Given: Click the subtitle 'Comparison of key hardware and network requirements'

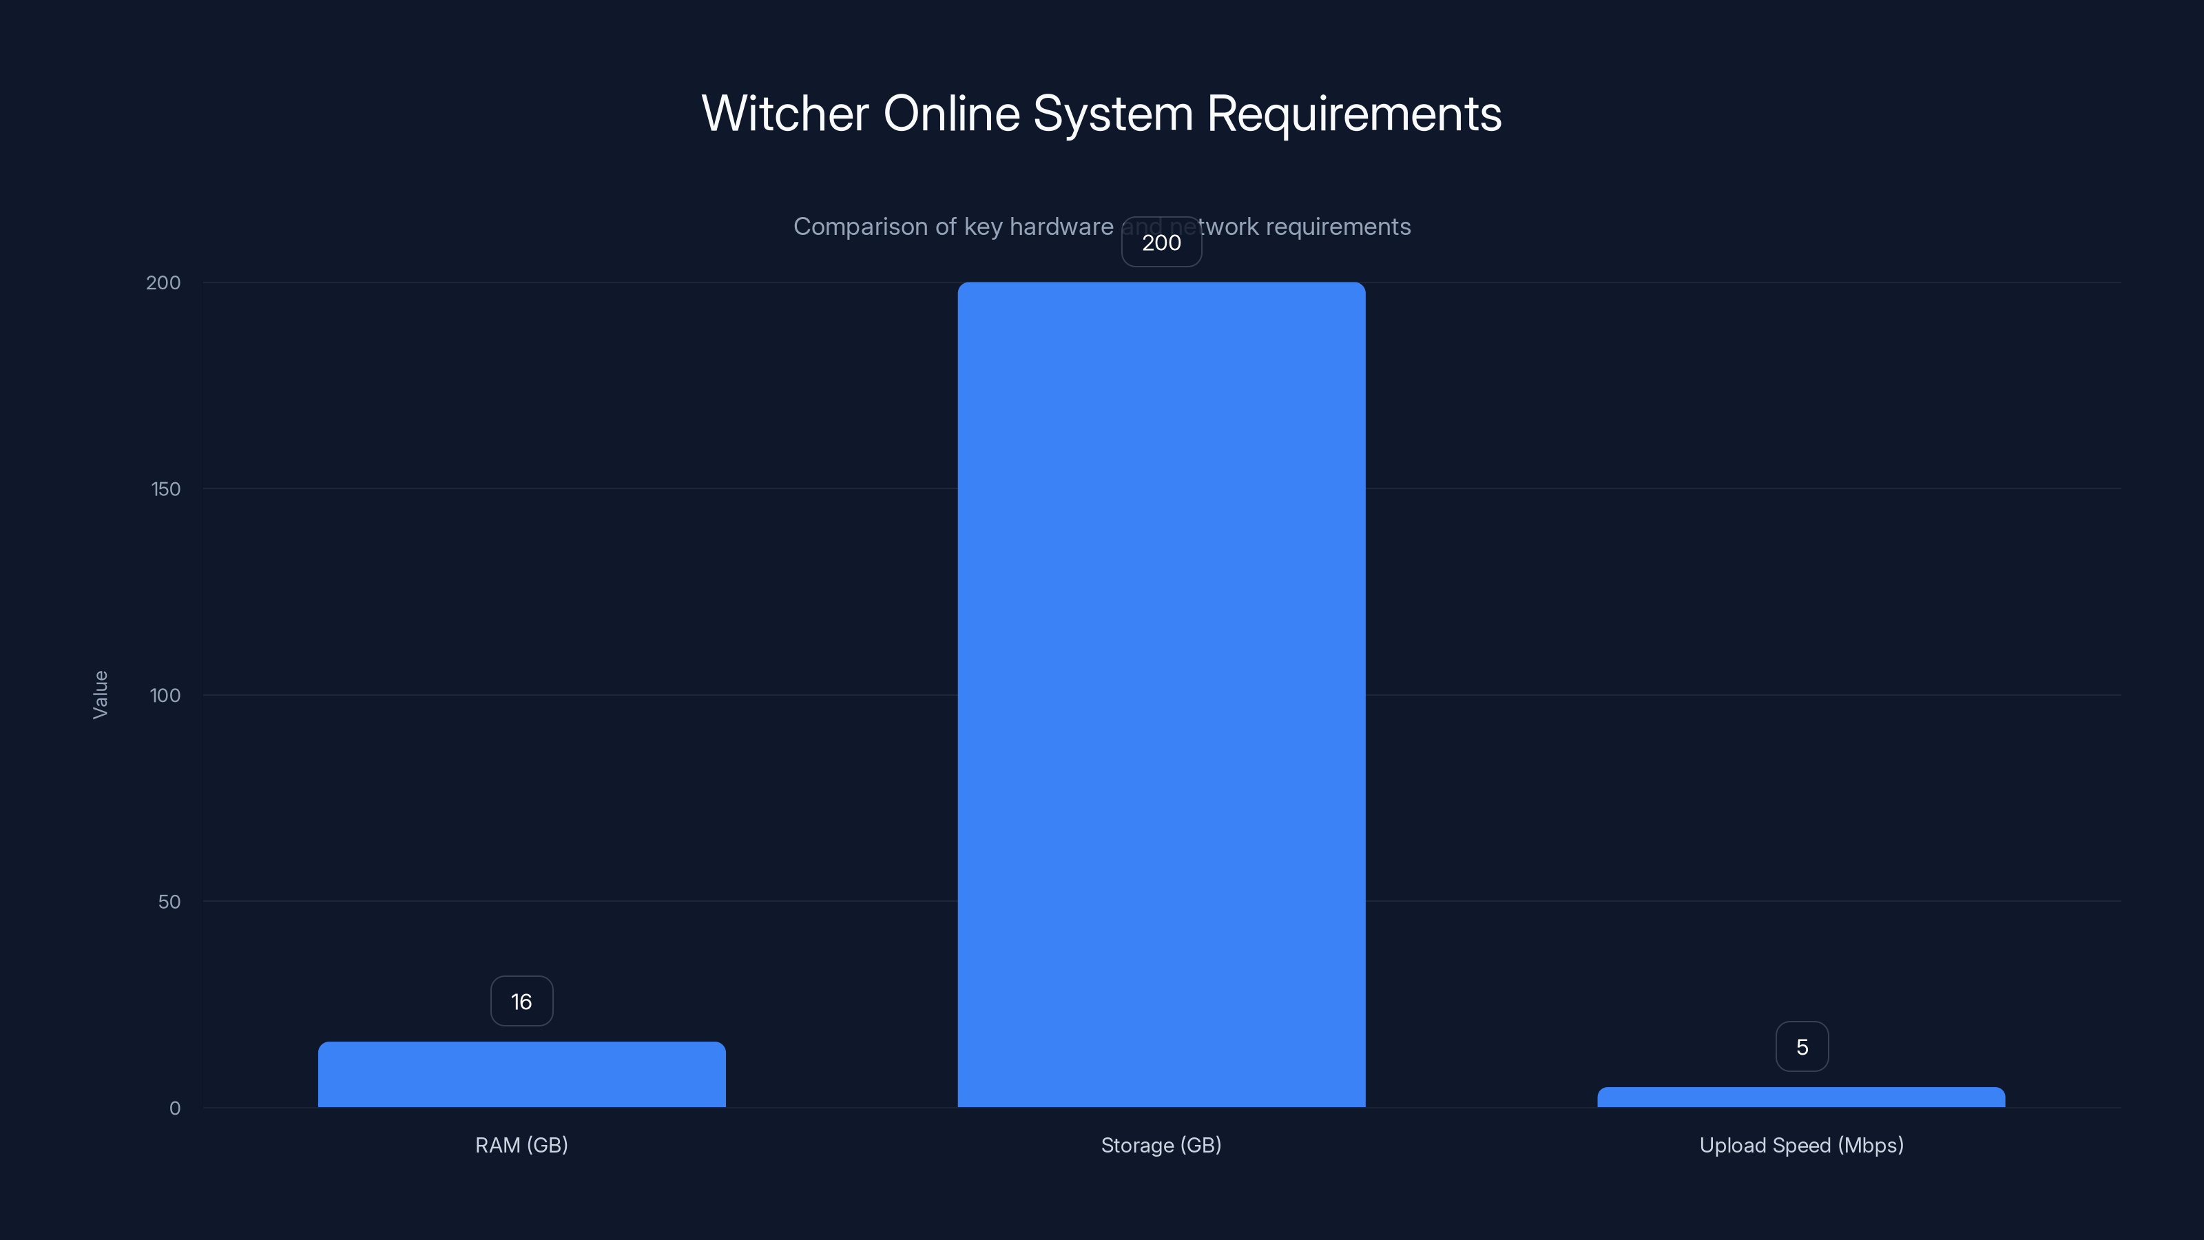Looking at the screenshot, I should click(x=1102, y=227).
